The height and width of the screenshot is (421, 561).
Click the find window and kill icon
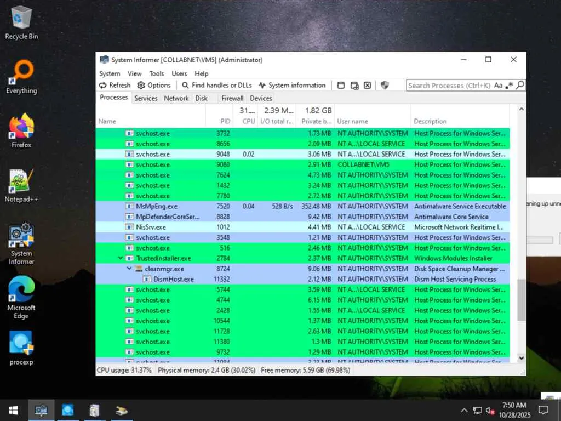368,85
